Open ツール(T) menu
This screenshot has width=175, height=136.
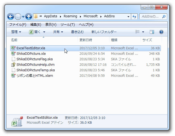click(68, 25)
